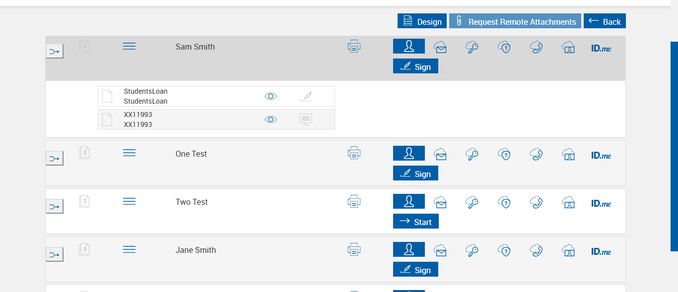678x292 pixels.
Task: Click phone authentication icon for Jane Smith
Action: coord(536,250)
